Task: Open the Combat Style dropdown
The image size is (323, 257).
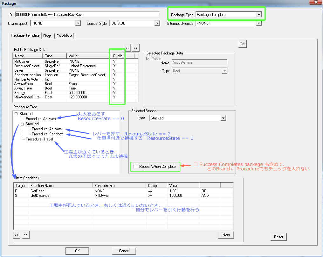Action: pyautogui.click(x=157, y=23)
